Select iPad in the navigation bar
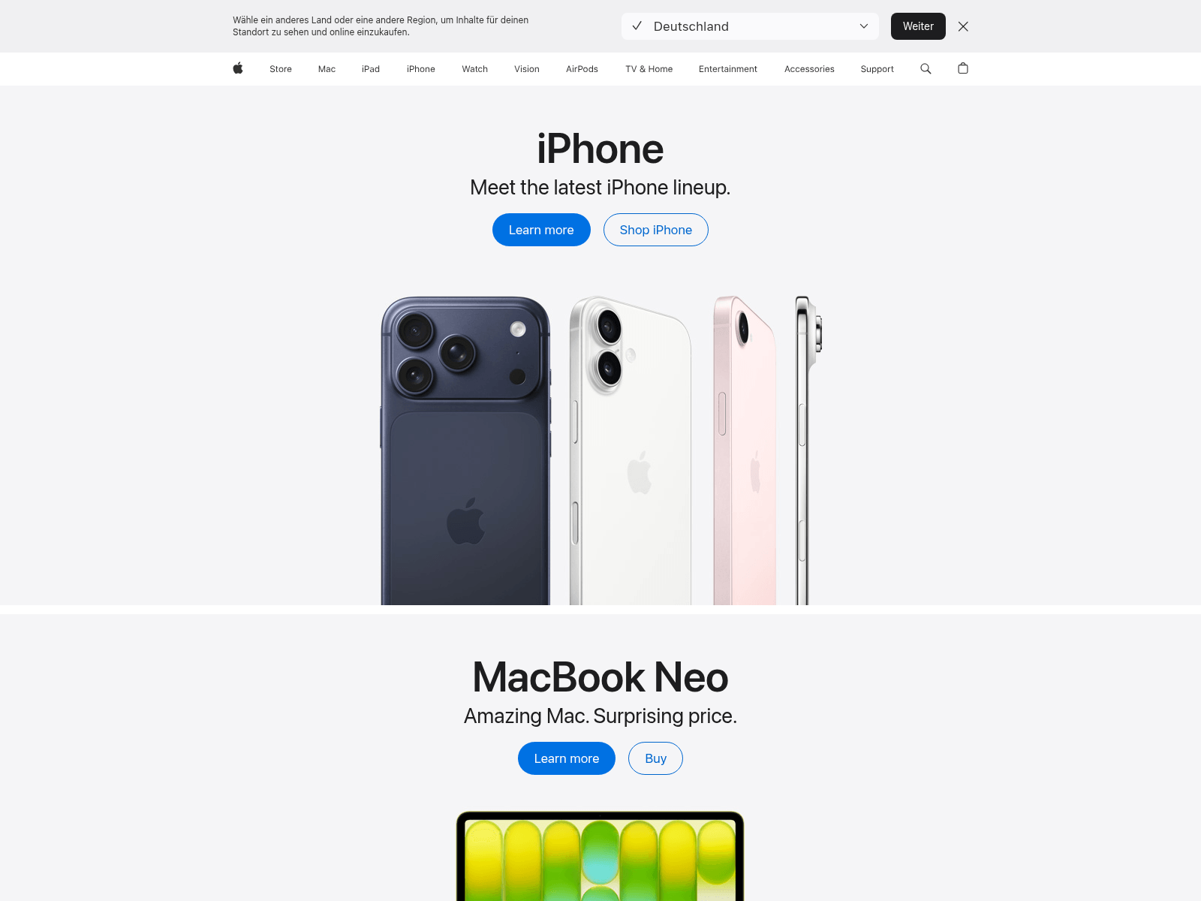Image resolution: width=1201 pixels, height=901 pixels. 371,69
